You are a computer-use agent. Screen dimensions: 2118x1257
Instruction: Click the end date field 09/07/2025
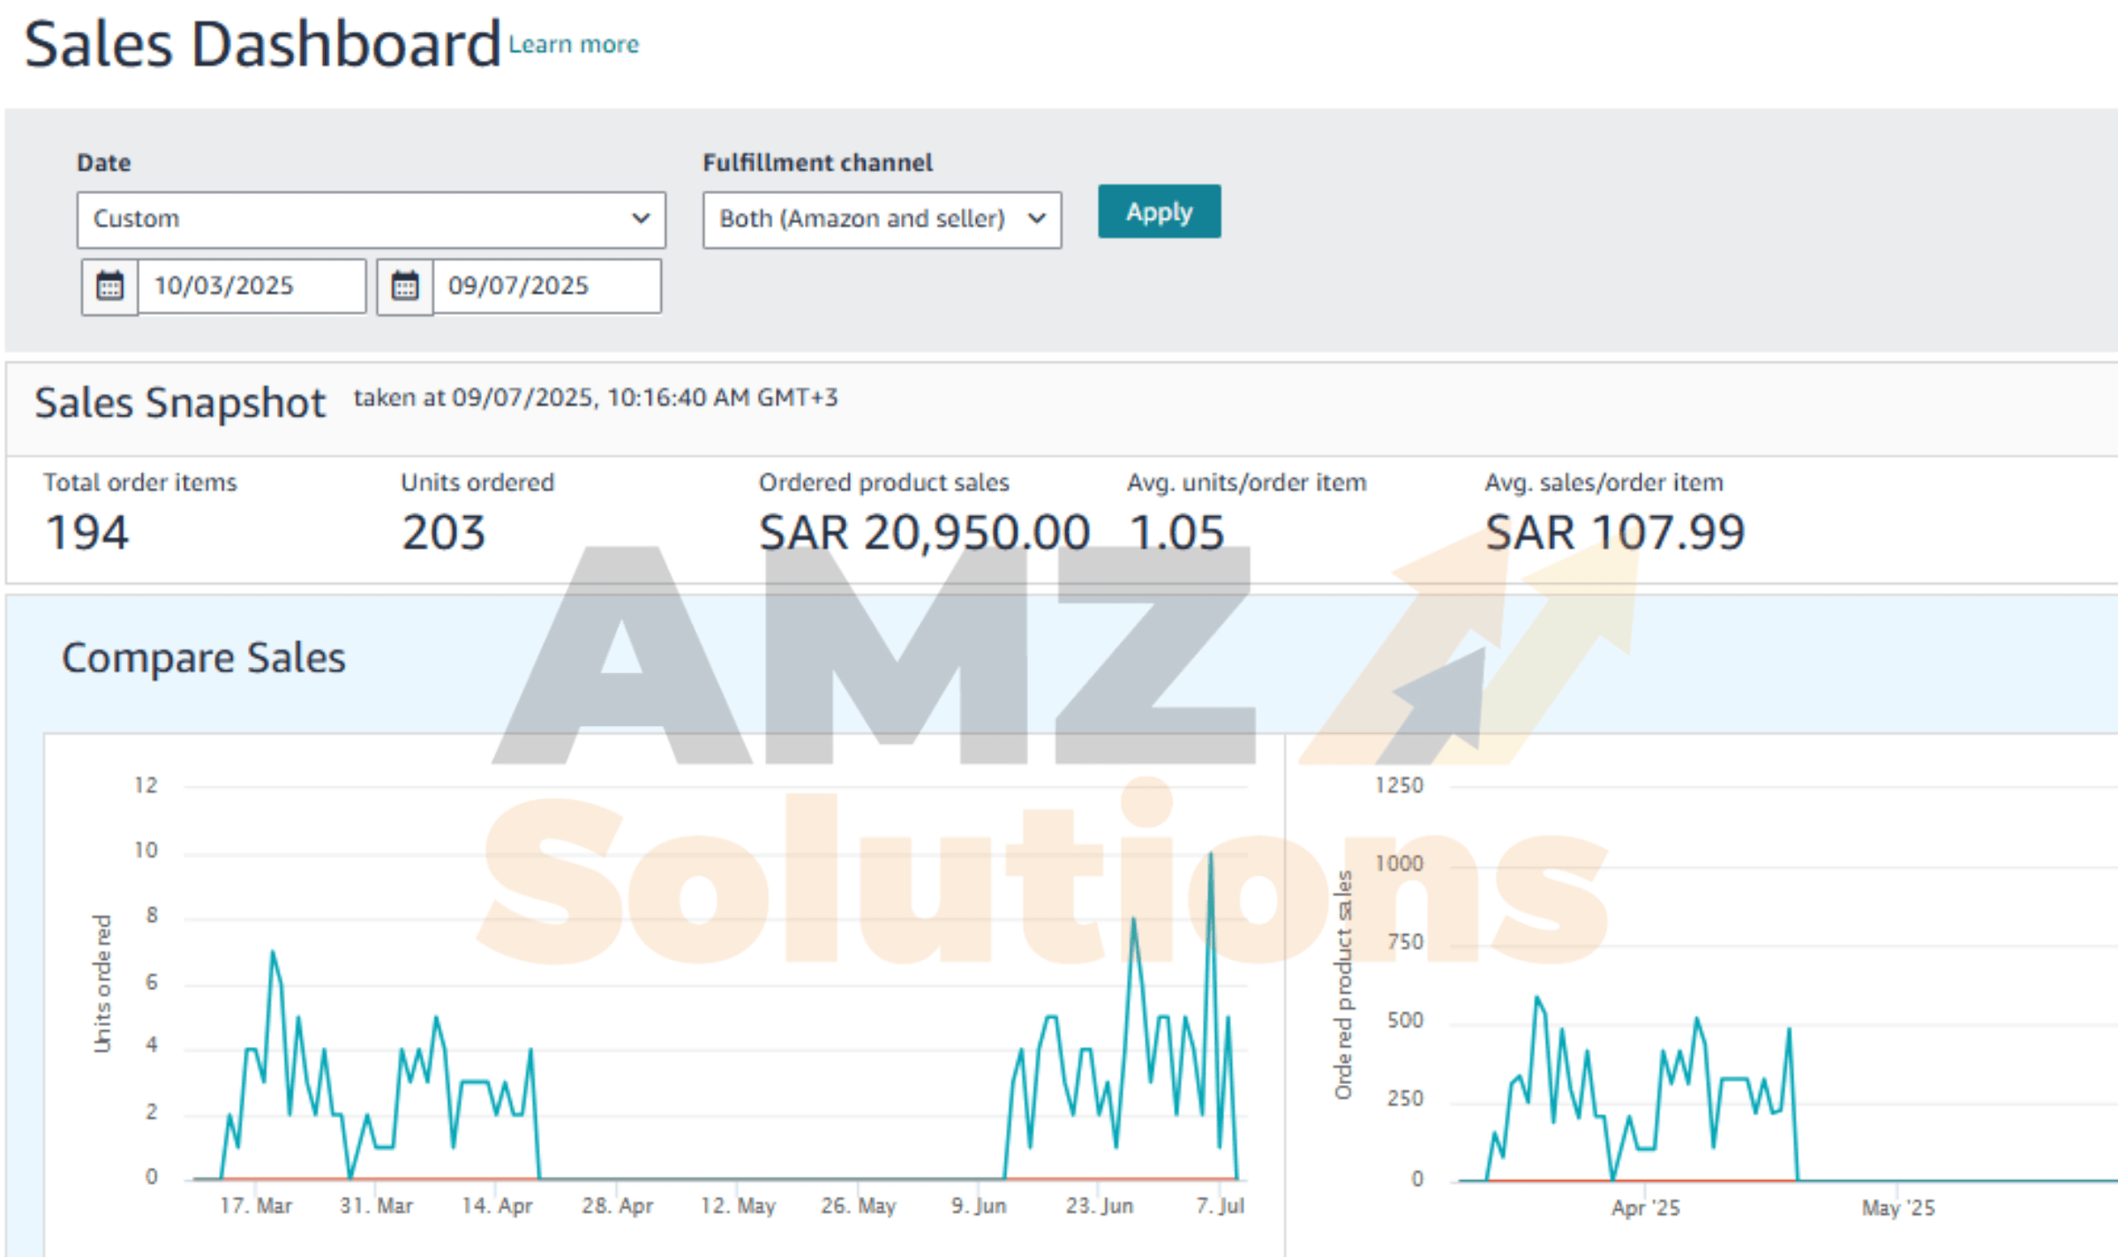coord(546,286)
